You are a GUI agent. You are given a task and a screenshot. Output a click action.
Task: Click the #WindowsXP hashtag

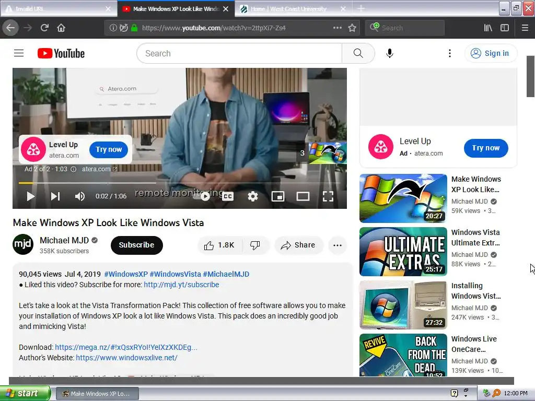pos(126,274)
